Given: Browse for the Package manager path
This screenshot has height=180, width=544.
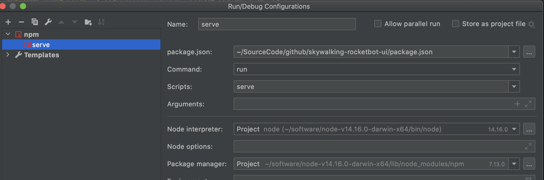Looking at the screenshot, I should (x=529, y=164).
